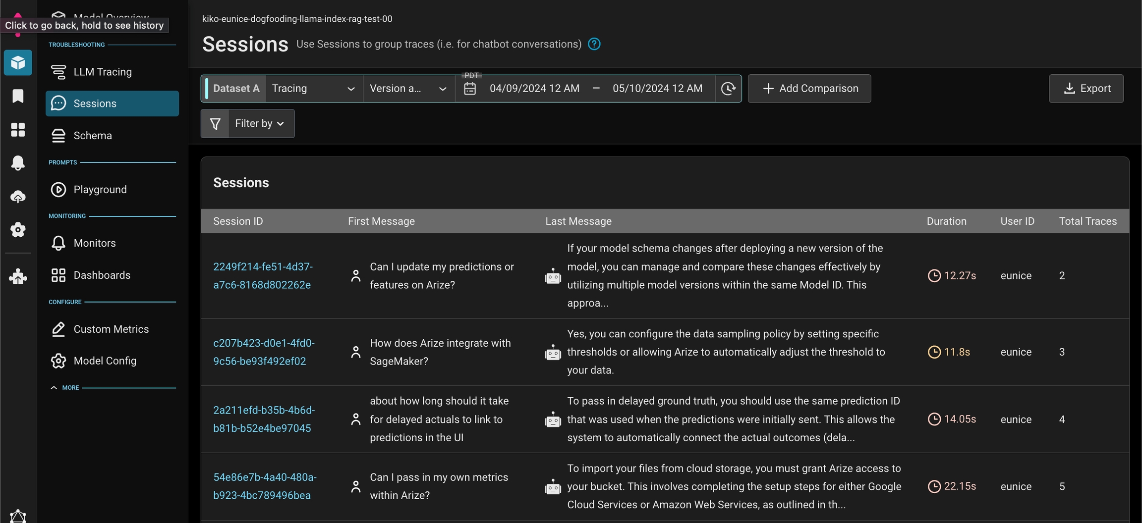The image size is (1142, 523).
Task: Click the Export button
Action: tap(1086, 89)
